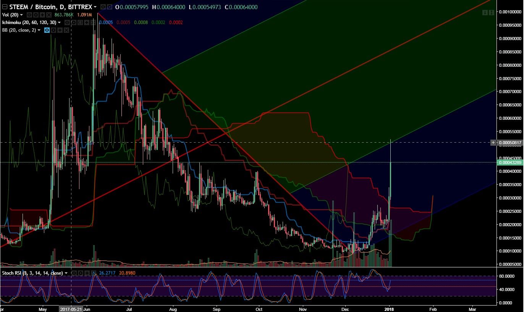Image resolution: width=524 pixels, height=312 pixels.
Task: Click the volume MA value 1.091M
Action: 84,15
